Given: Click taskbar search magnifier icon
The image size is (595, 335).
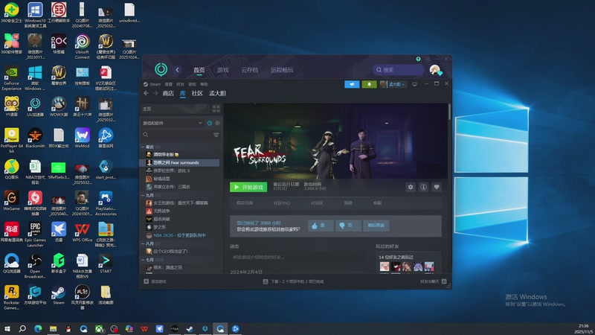Looking at the screenshot, I should [22, 329].
